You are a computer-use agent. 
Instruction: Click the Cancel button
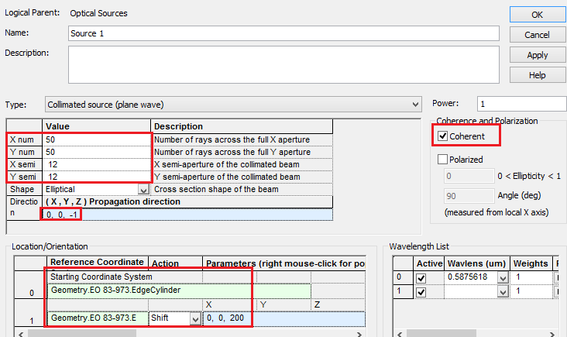[538, 35]
